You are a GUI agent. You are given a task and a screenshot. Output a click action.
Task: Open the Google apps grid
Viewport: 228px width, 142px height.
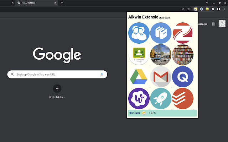tap(213, 24)
